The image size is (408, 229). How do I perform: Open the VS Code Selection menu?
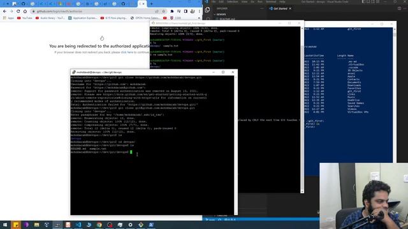click(x=232, y=1)
